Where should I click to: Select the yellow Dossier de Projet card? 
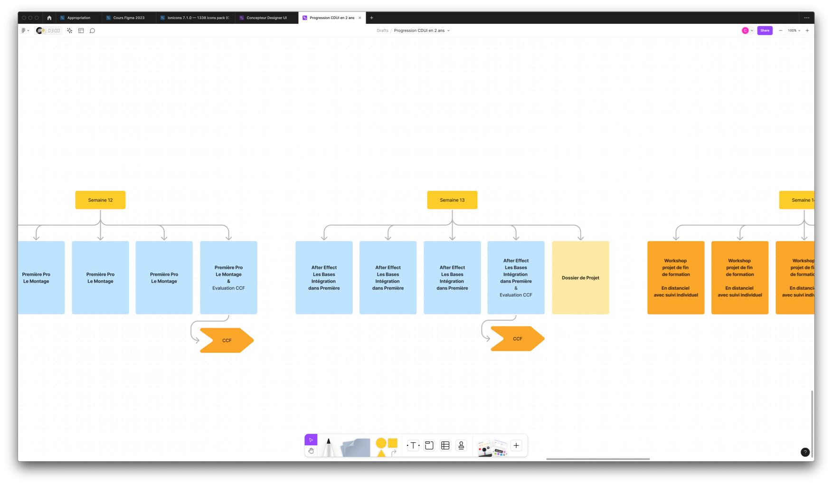[580, 278]
